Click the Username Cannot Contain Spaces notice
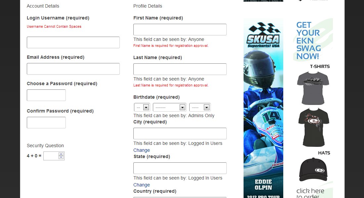This screenshot has width=364, height=198. 54,26
